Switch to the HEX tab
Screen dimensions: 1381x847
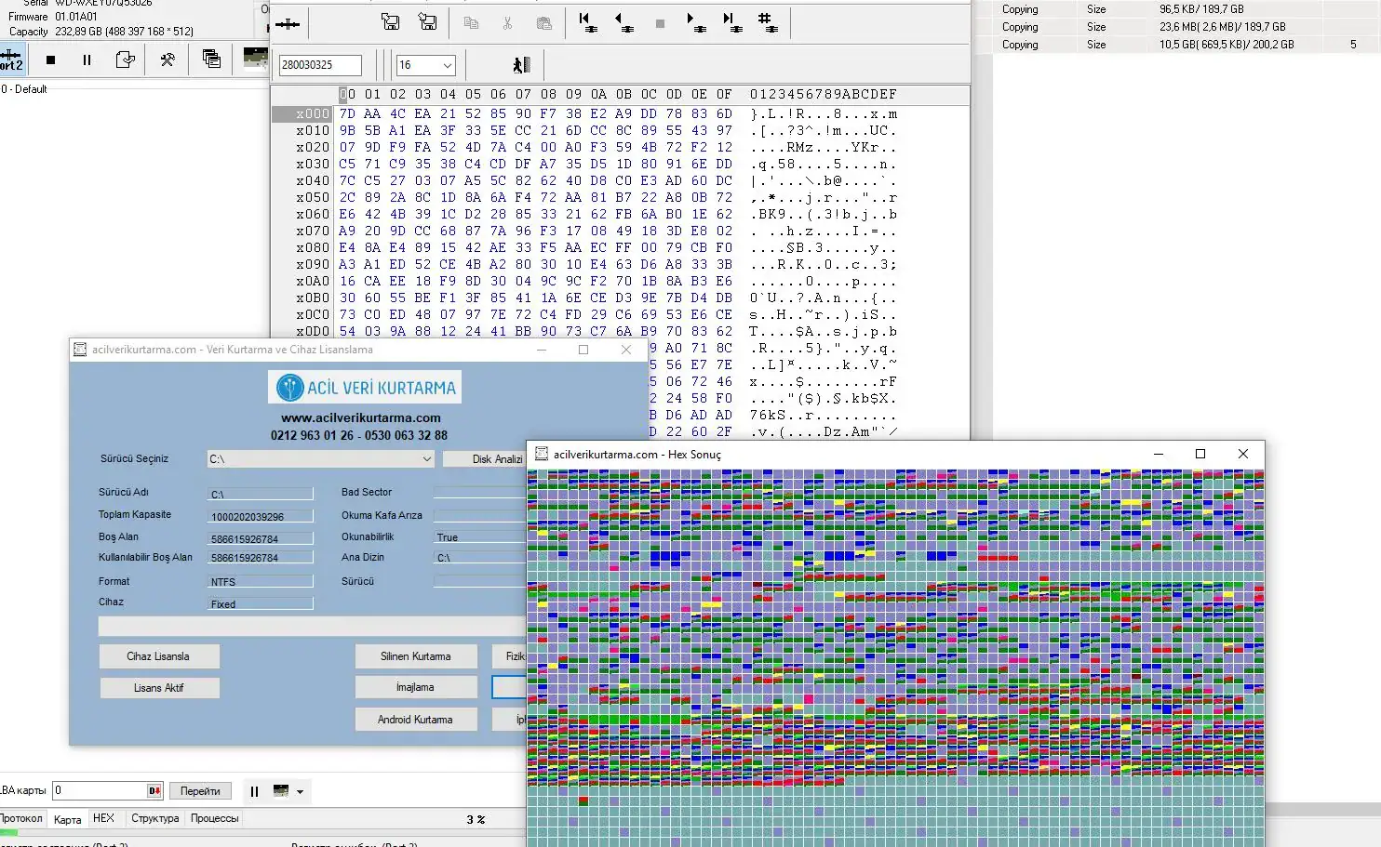tap(103, 819)
